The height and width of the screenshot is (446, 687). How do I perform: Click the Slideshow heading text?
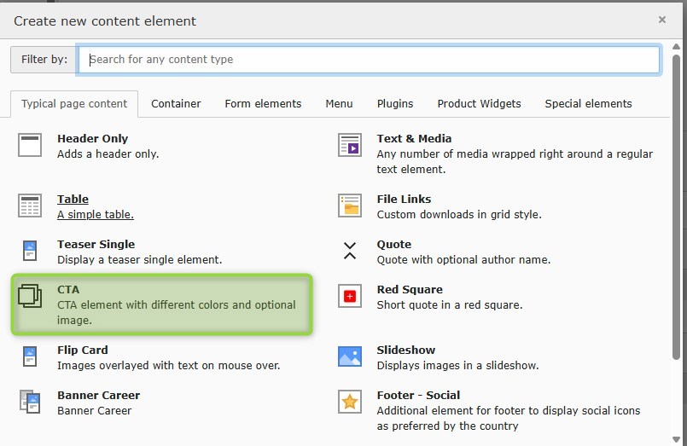(406, 350)
